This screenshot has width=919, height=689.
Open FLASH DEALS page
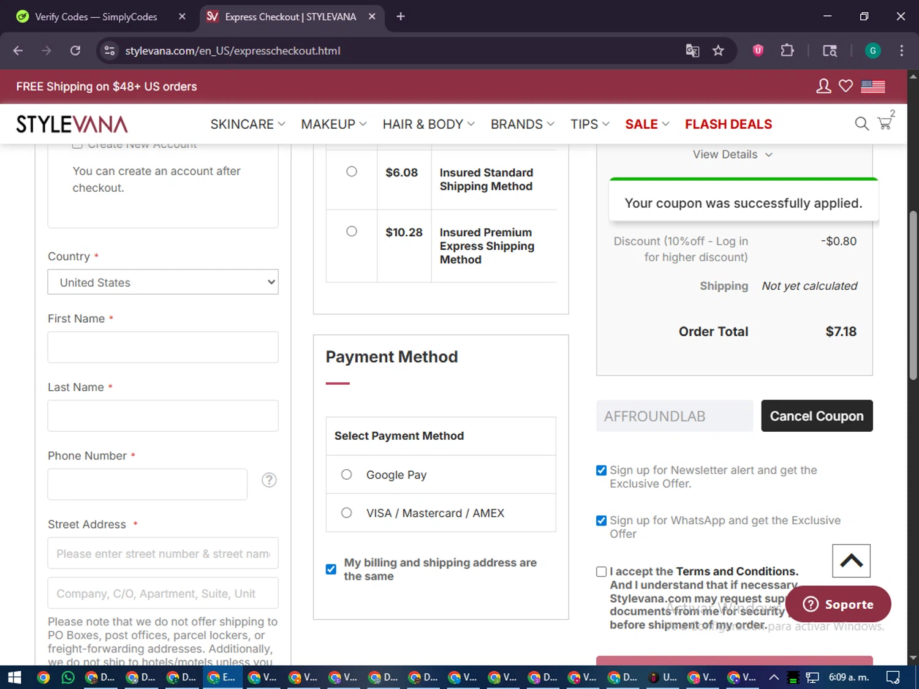pyautogui.click(x=728, y=124)
